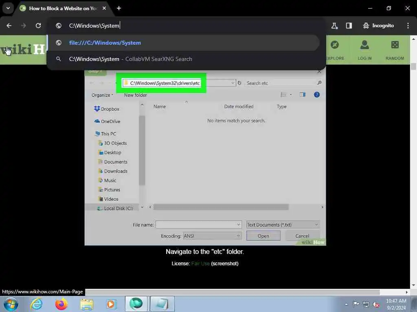The height and width of the screenshot is (312, 417).
Task: Choose the CollabVM SearXNG Search suggestion
Action: click(x=184, y=59)
